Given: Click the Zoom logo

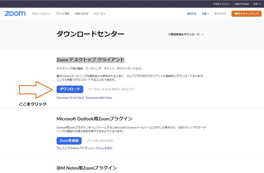Looking at the screenshot, I should (15, 13).
